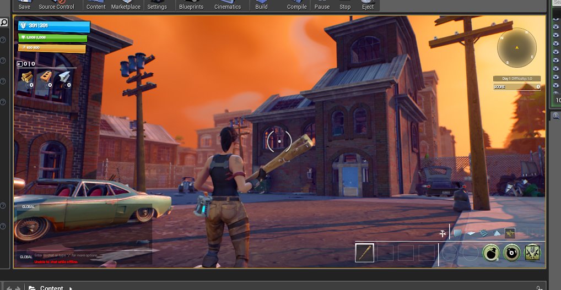Activate the round bomb ability icon

pyautogui.click(x=511, y=253)
